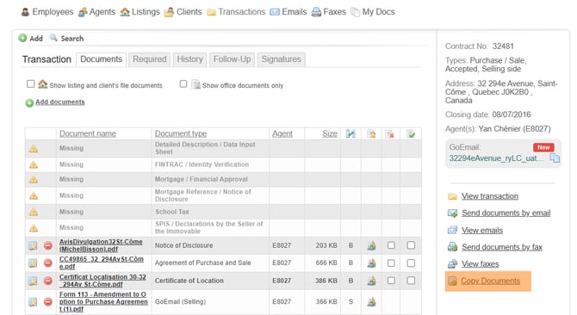Screen dimensions: 577x315
Task: Click share icon in Notice of Disclosure row
Action: pos(372,245)
